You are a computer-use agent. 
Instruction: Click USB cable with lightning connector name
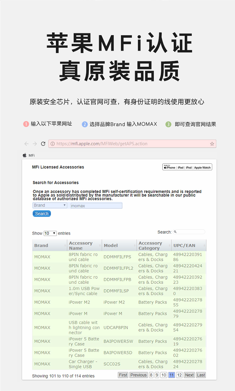click(84, 328)
